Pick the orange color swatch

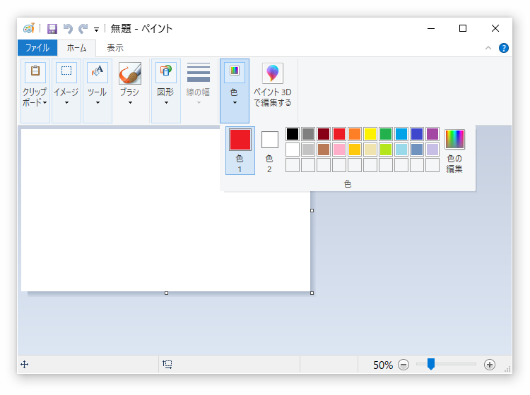(355, 134)
